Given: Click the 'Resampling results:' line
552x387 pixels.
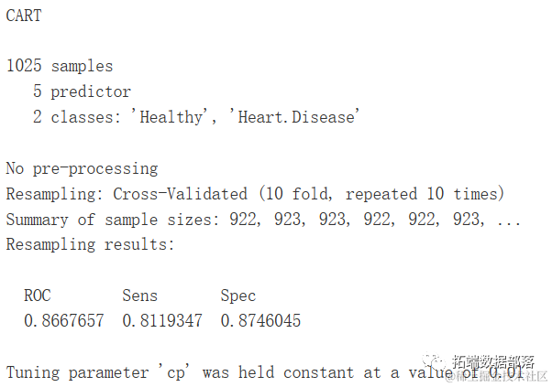Looking at the screenshot, I should point(90,244).
